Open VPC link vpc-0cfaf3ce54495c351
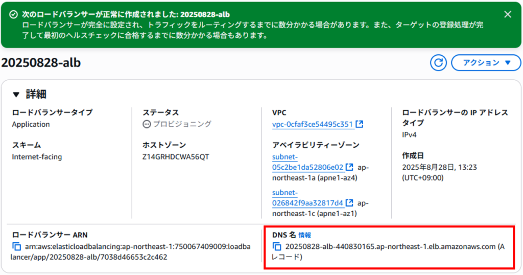 313,124
